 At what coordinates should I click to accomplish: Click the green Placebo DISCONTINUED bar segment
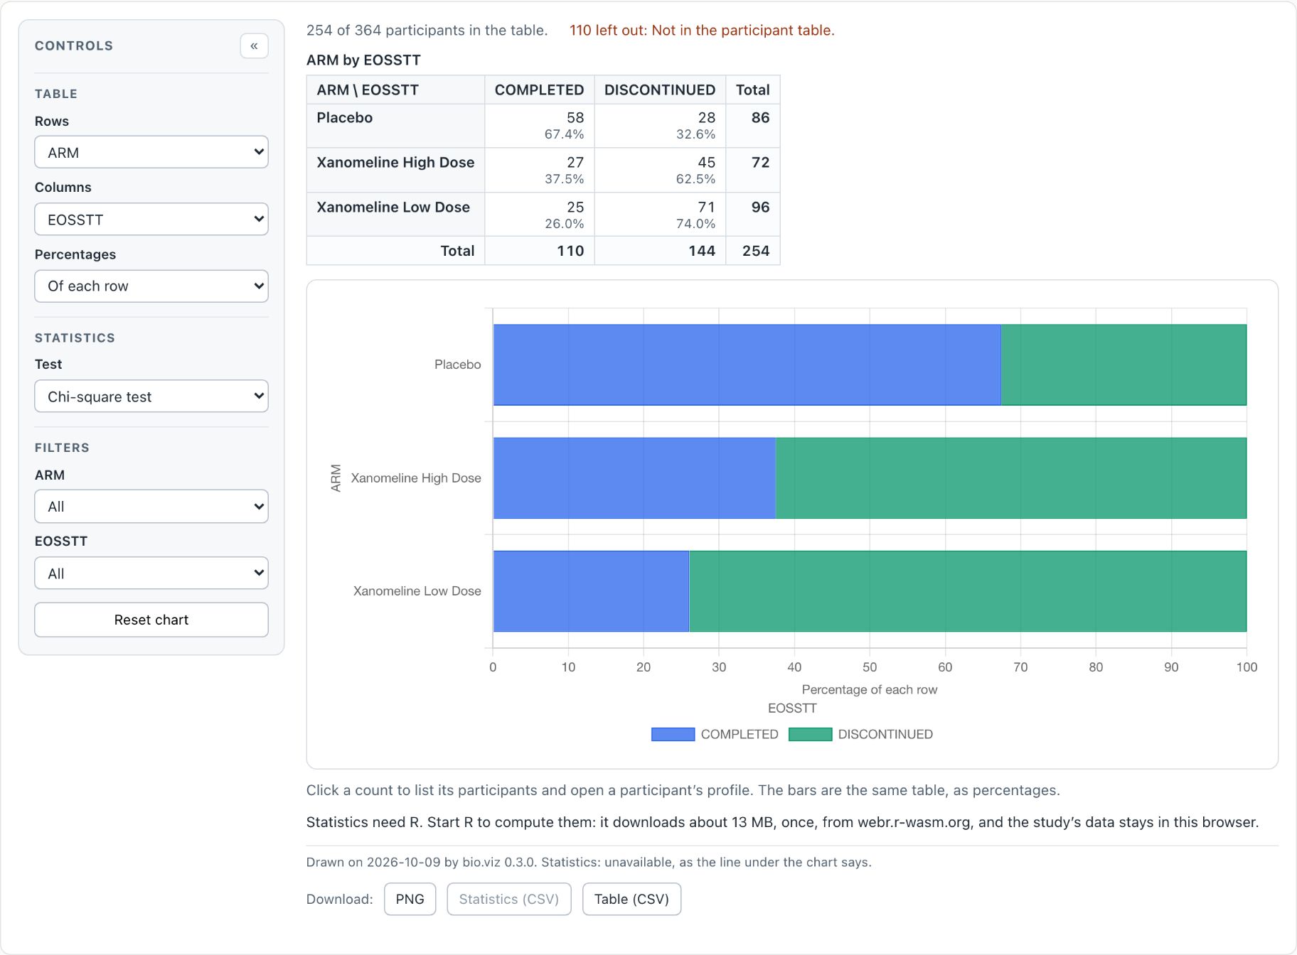click(x=1123, y=365)
